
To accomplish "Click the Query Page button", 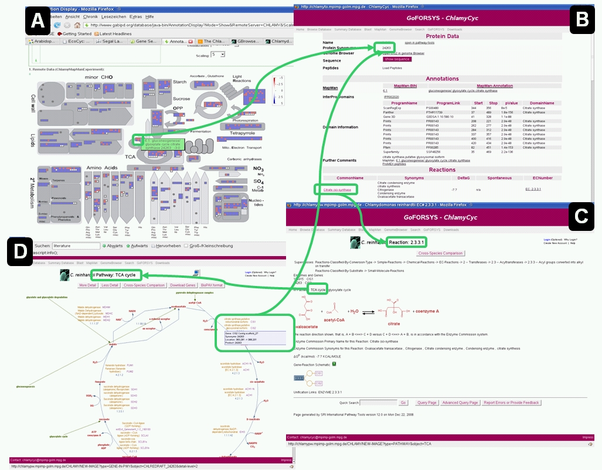I will (427, 403).
